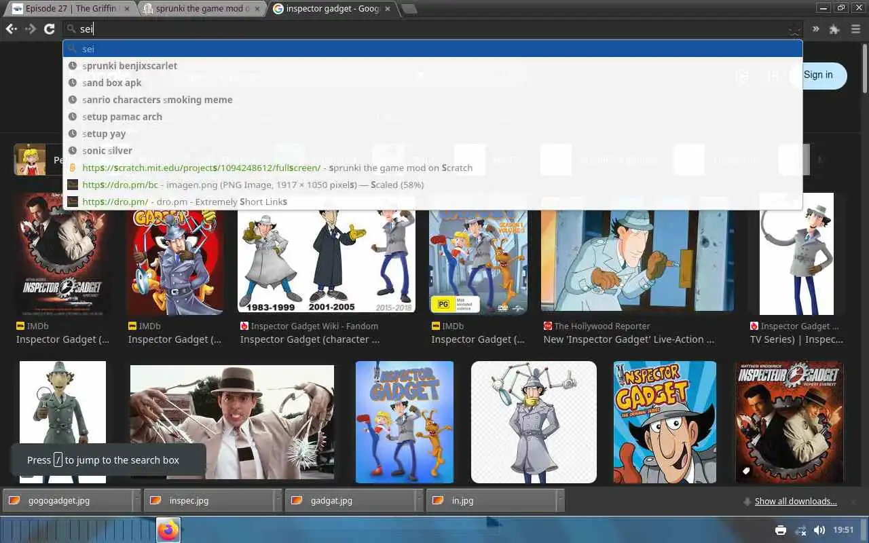Choose suggestion "sand box apk"

point(432,83)
